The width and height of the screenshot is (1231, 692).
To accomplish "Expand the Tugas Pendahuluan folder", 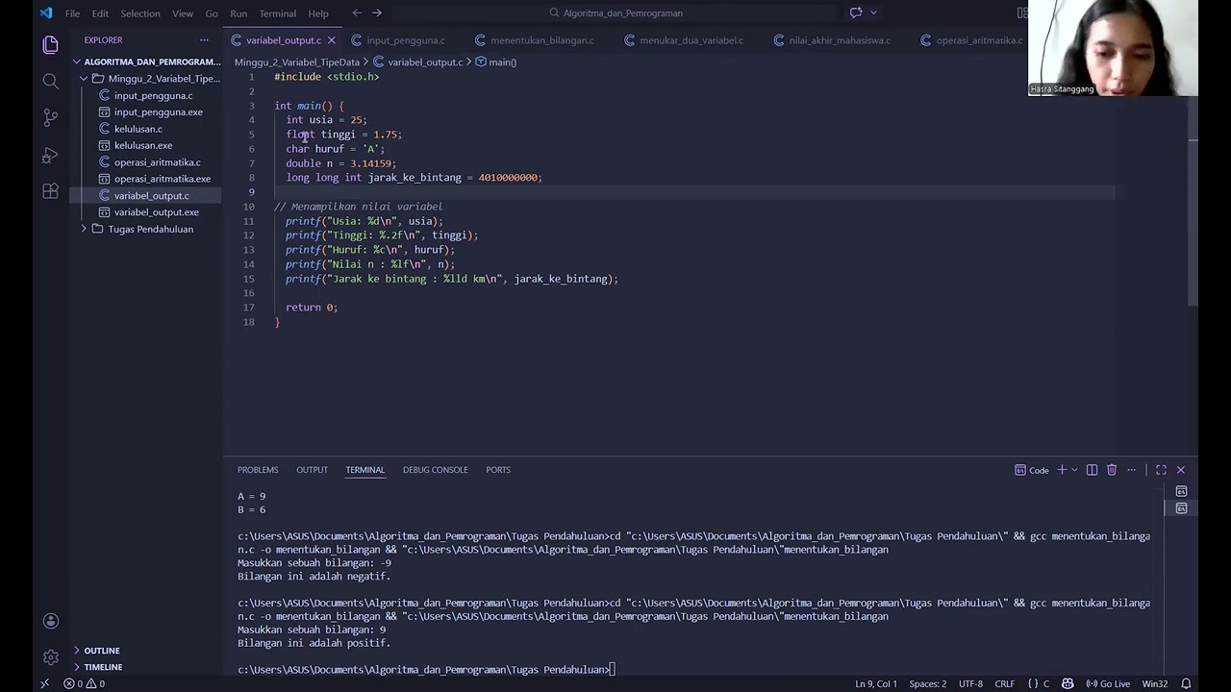I will (144, 229).
